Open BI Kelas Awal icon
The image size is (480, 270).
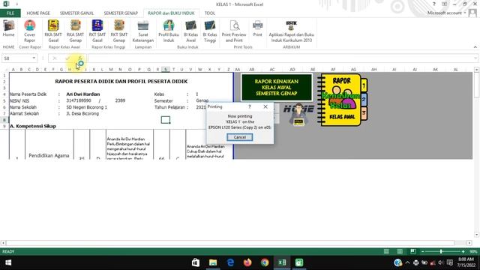click(x=190, y=31)
